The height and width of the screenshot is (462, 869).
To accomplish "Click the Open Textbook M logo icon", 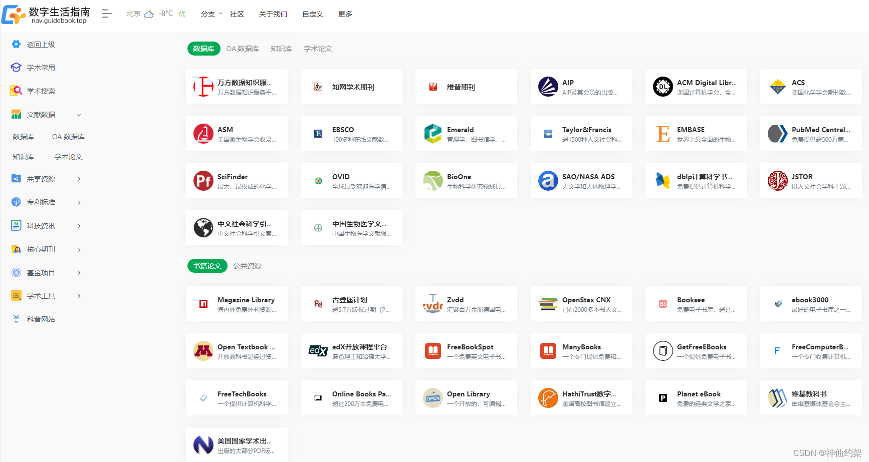I will (203, 351).
